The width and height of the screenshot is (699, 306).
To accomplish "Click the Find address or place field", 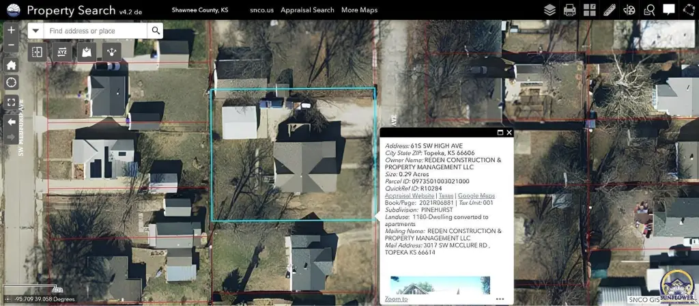I will point(96,31).
